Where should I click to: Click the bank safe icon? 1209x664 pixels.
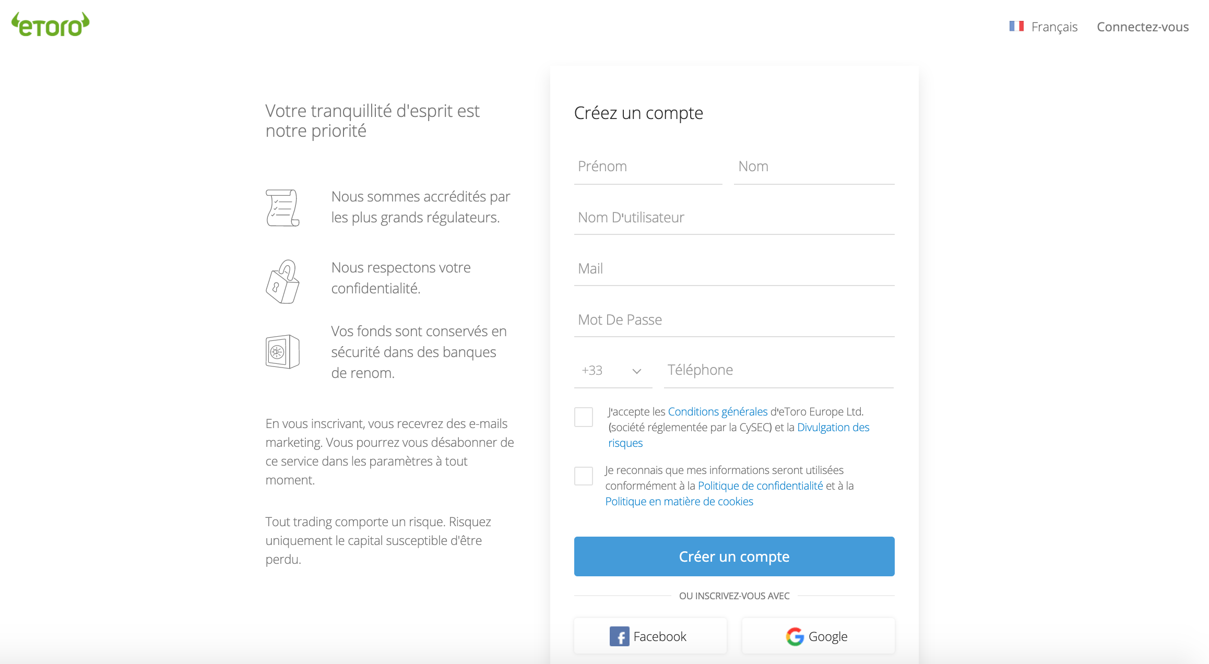(282, 352)
